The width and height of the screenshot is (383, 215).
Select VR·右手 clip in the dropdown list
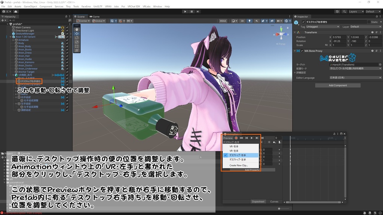(x=240, y=146)
